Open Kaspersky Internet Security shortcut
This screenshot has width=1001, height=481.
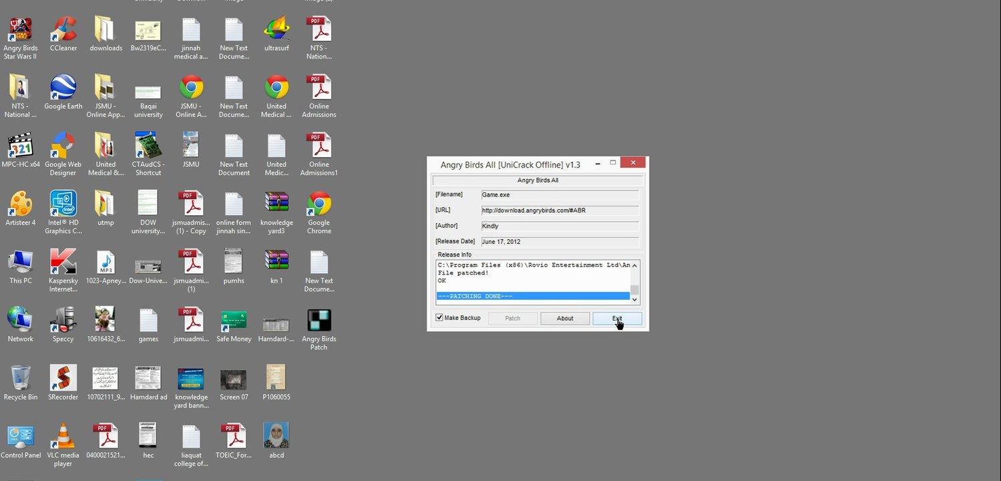[x=63, y=262]
